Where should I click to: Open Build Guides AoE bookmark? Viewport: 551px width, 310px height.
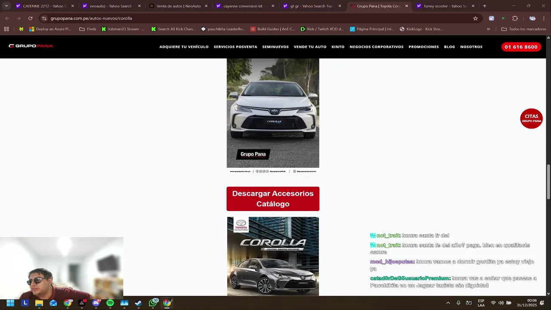point(272,29)
